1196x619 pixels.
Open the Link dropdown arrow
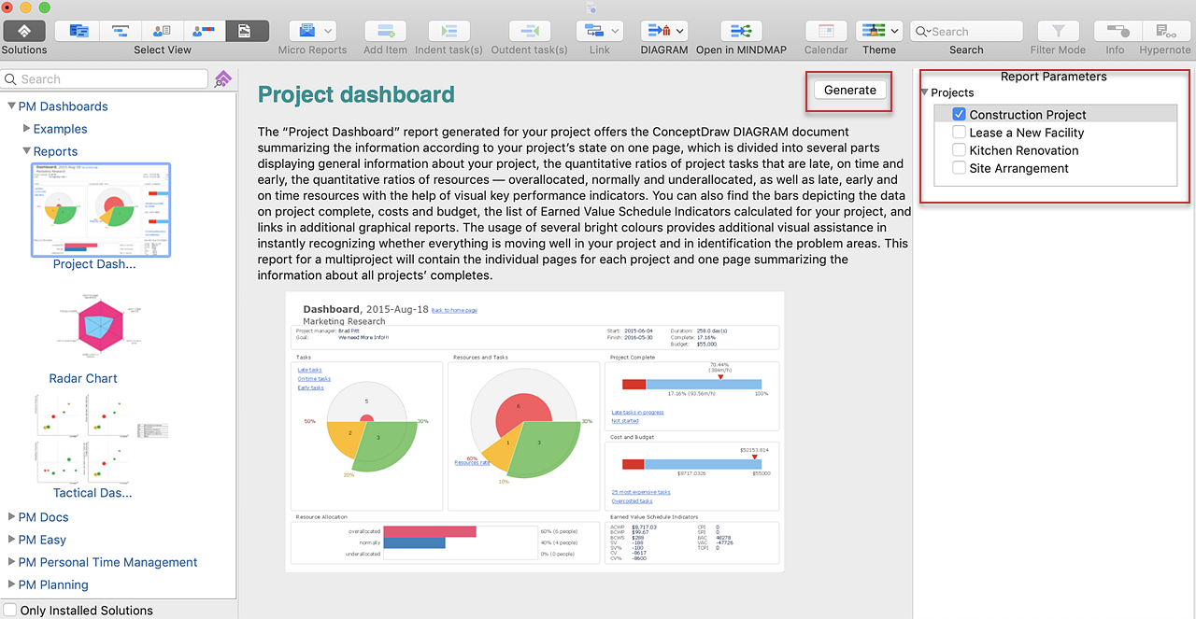point(616,31)
